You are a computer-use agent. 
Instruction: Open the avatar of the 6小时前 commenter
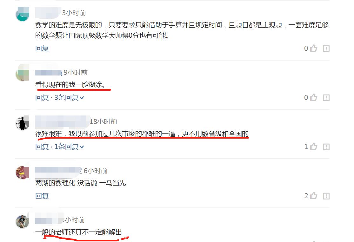[x=22, y=172]
